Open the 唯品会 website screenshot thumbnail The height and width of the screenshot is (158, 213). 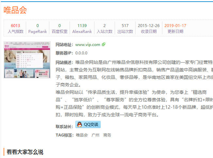[27, 60]
